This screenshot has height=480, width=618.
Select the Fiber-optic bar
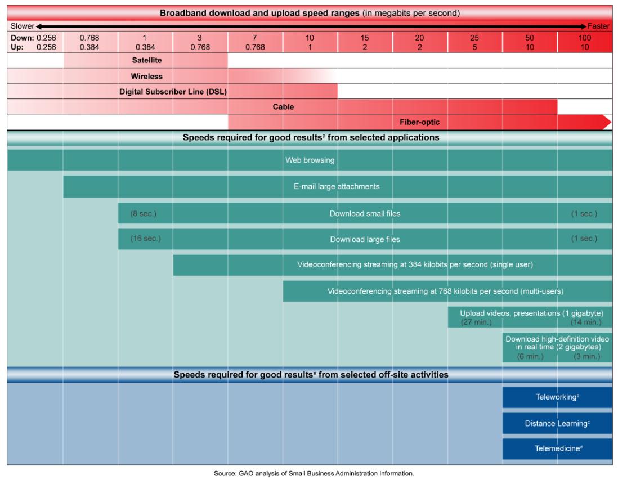point(420,122)
